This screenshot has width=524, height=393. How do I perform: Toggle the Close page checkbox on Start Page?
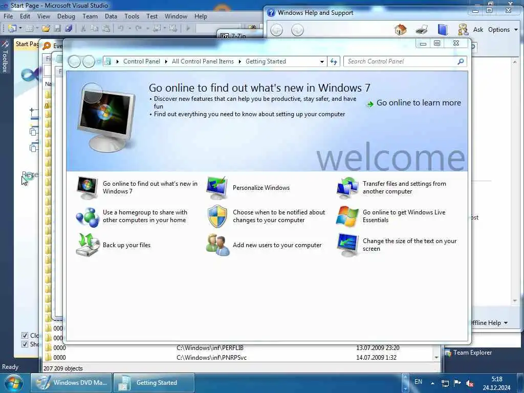pos(25,335)
